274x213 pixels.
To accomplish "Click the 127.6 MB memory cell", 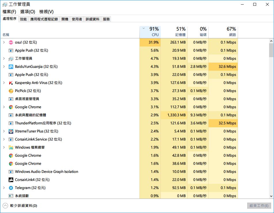I will pyautogui.click(x=174, y=83).
